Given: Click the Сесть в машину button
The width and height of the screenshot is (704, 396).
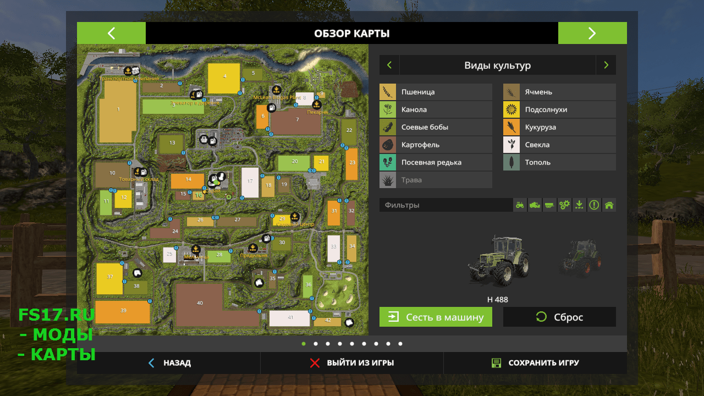Looking at the screenshot, I should pos(436,317).
